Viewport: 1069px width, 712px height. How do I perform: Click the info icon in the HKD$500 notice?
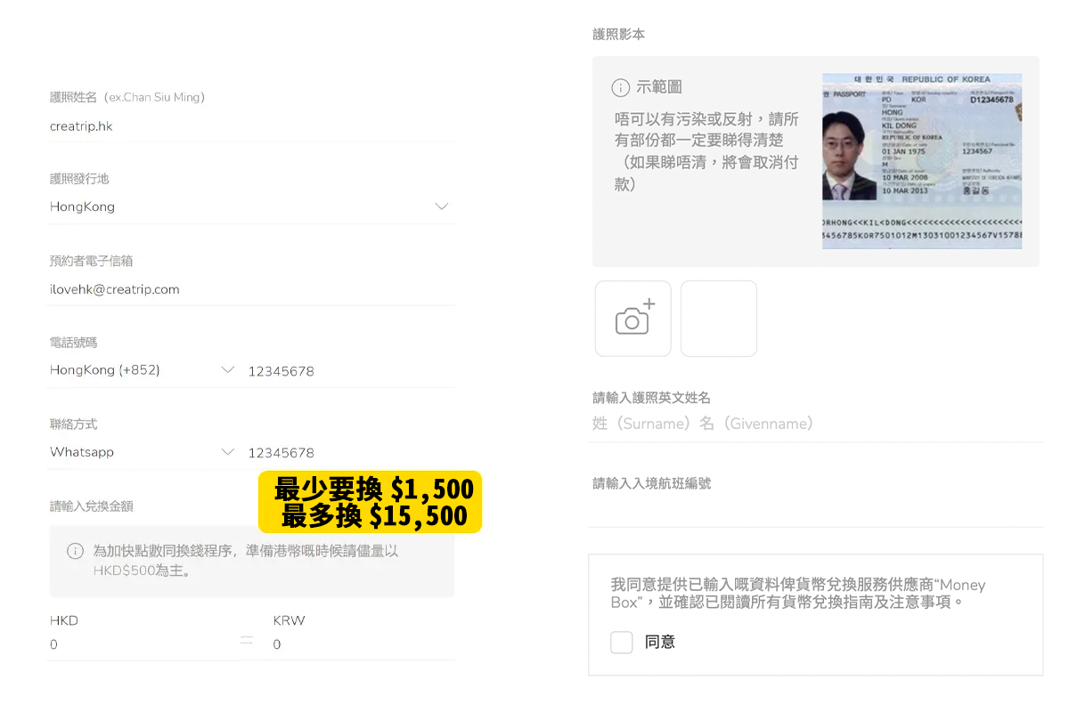74,551
